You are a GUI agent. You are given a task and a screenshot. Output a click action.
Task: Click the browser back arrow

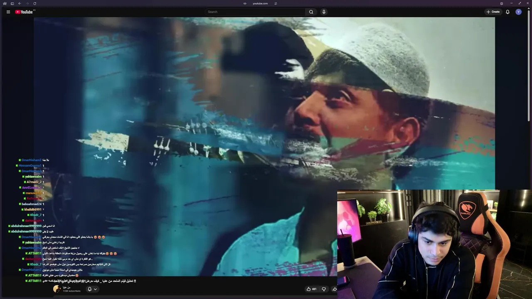pos(20,3)
